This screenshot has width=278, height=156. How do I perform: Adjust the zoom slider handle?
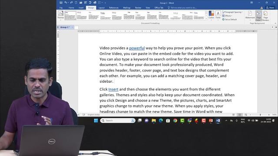point(260,115)
